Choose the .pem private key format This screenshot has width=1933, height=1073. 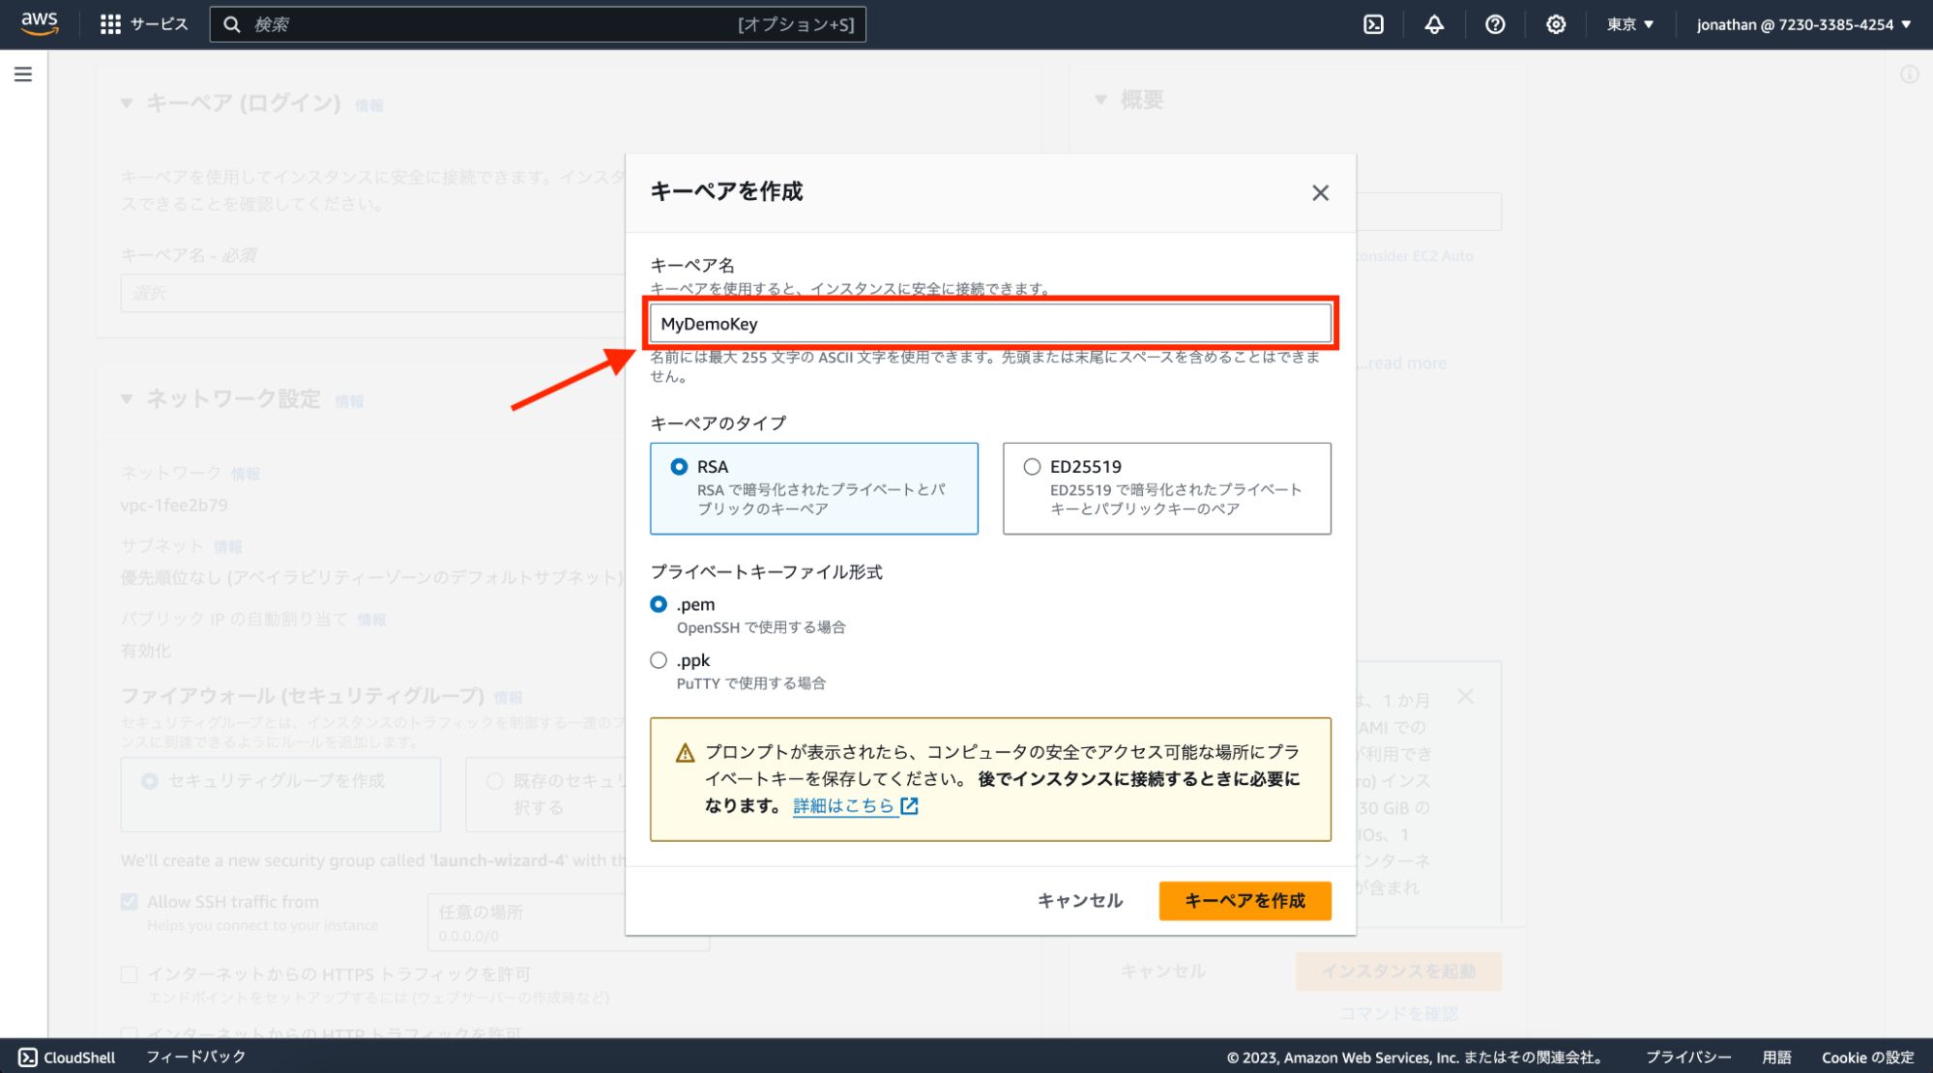[659, 604]
